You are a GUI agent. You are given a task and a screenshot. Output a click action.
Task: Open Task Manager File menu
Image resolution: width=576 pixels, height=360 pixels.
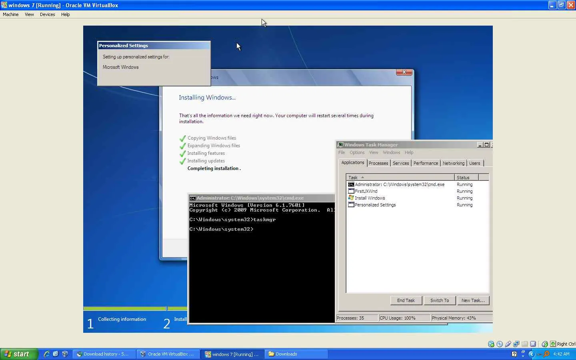pos(342,152)
